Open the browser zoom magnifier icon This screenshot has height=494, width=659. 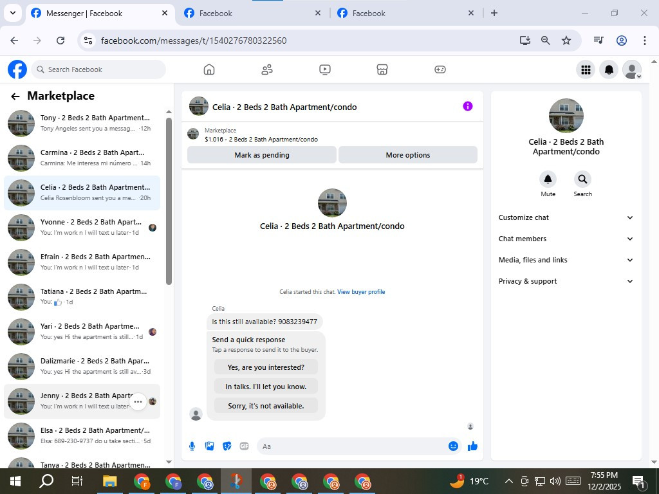(546, 41)
